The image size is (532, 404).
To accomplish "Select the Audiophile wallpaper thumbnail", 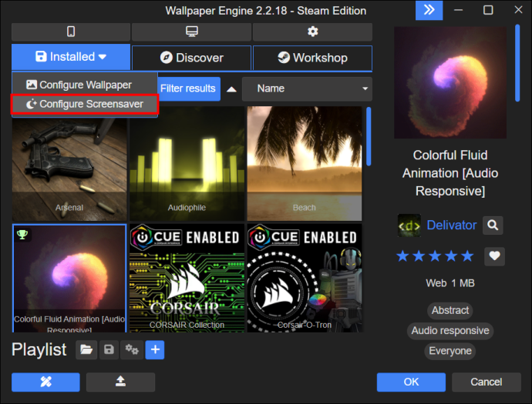I will pos(187,164).
